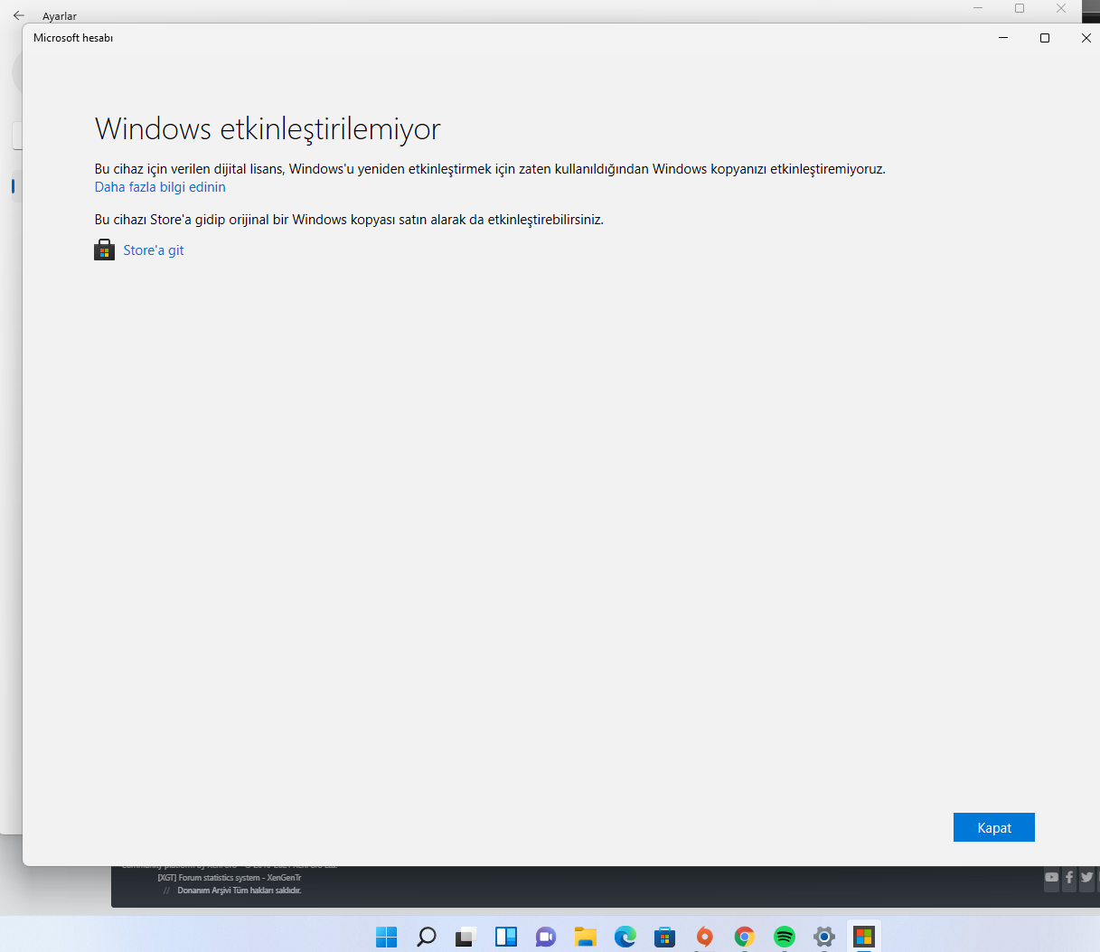Click the 'Ayarlar' window title text
The width and height of the screenshot is (1100, 952).
[60, 16]
